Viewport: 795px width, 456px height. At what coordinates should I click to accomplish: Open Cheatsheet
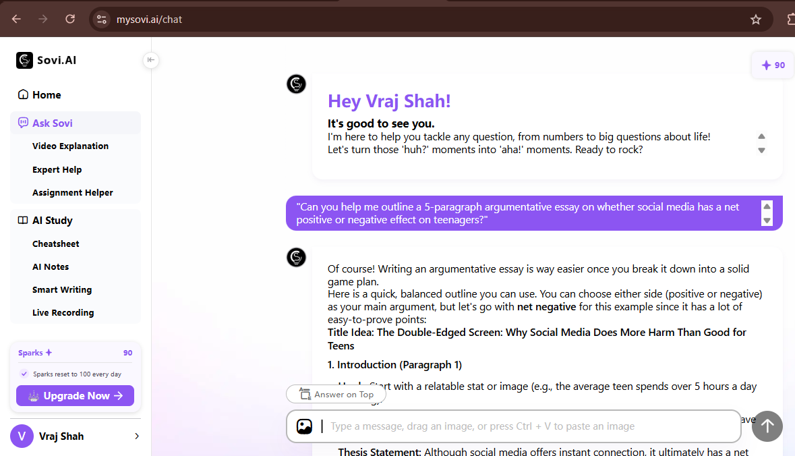click(x=56, y=244)
